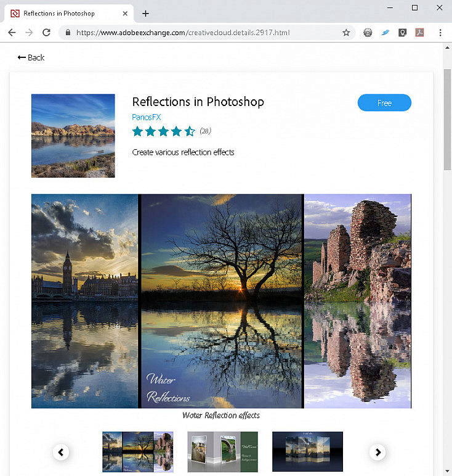
Task: Open the gear extension icon
Action: click(368, 33)
